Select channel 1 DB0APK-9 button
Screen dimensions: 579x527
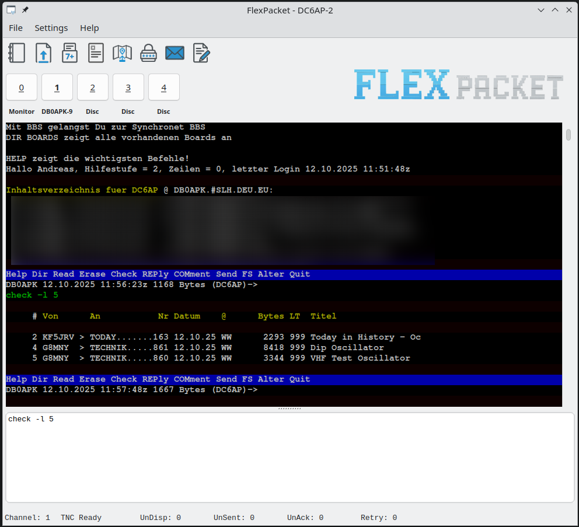point(57,88)
